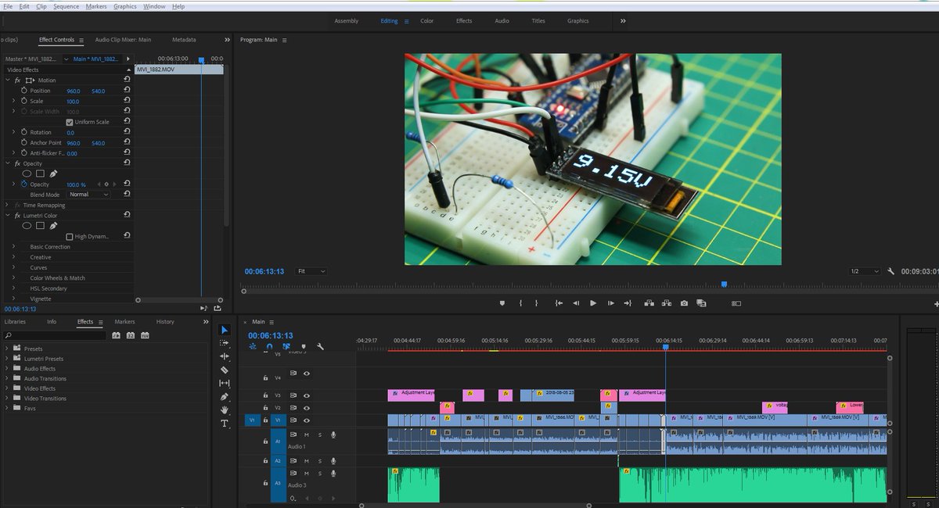This screenshot has height=508, width=939.
Task: Create ellipse mask under Opacity
Action: 27,174
